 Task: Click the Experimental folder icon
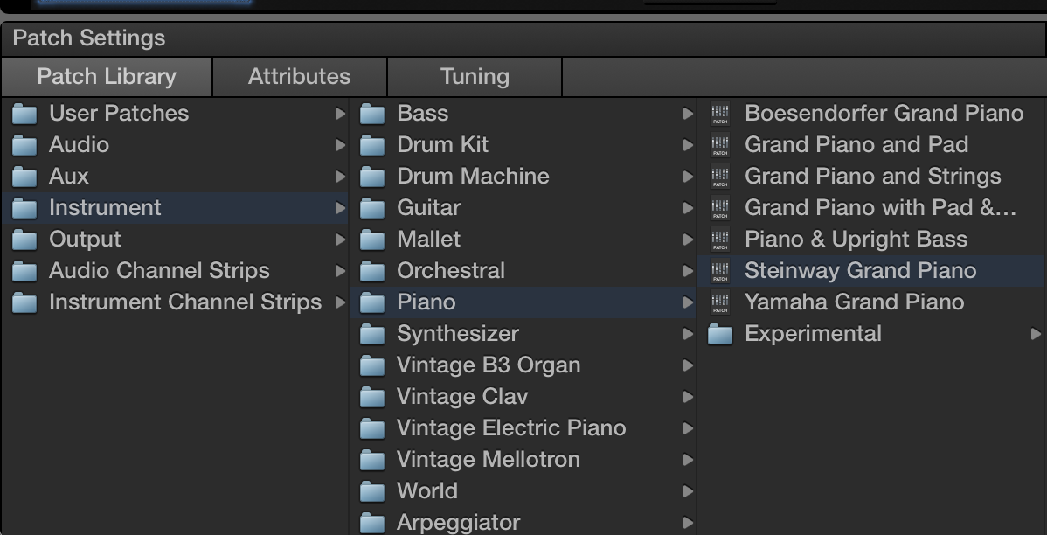[720, 334]
